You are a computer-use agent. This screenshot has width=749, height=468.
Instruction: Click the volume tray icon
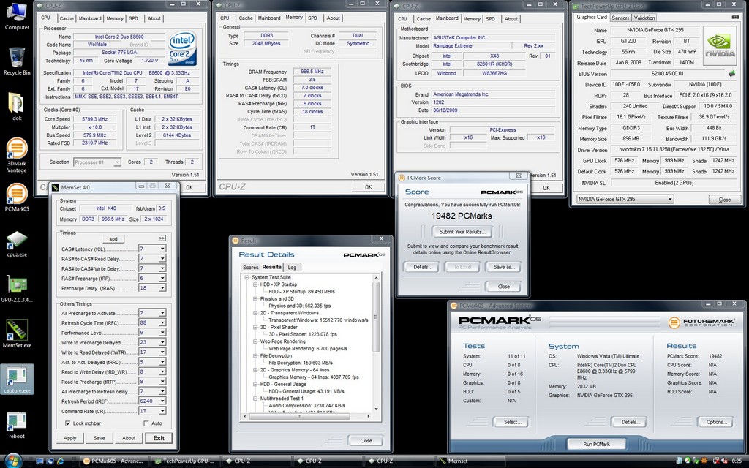(724, 461)
